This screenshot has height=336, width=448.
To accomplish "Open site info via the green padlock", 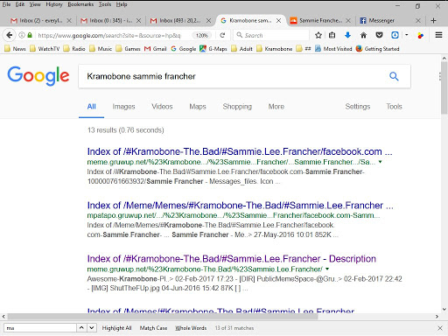I will pos(30,35).
